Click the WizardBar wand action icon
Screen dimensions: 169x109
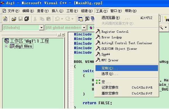(161, 27)
